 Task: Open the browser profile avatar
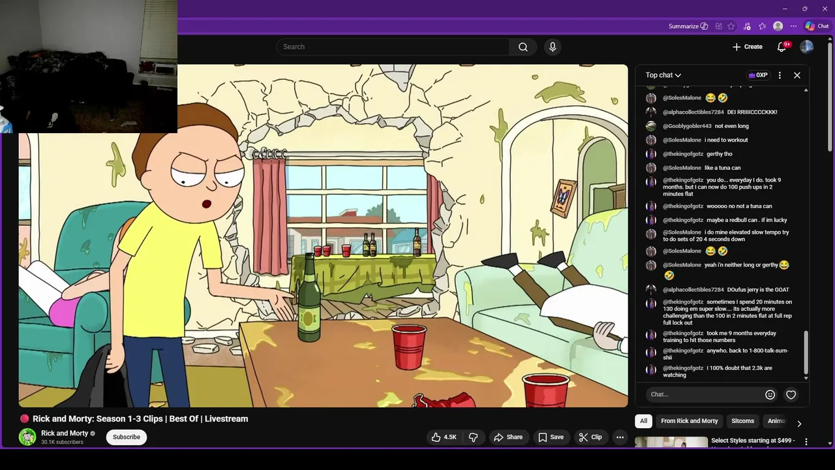coord(778,26)
